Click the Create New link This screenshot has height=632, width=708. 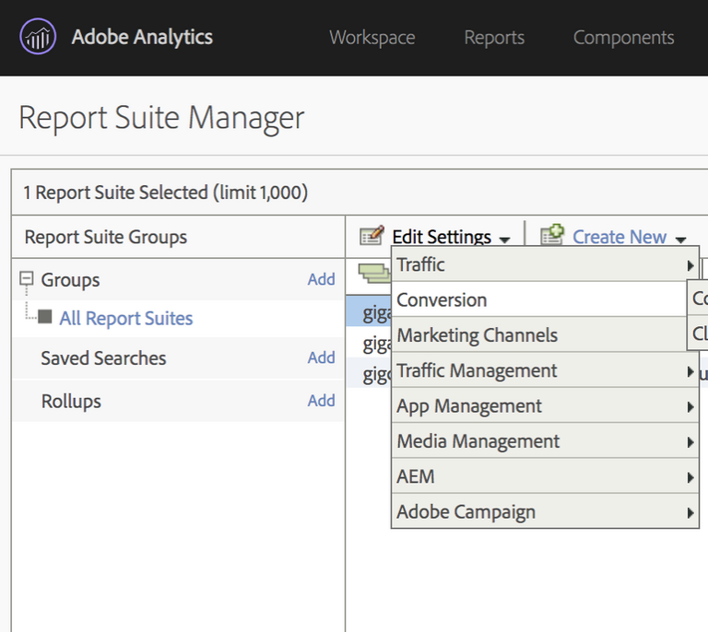619,237
